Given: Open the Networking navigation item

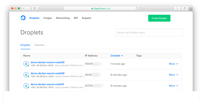Looking at the screenshot, I should pyautogui.click(x=63, y=18).
